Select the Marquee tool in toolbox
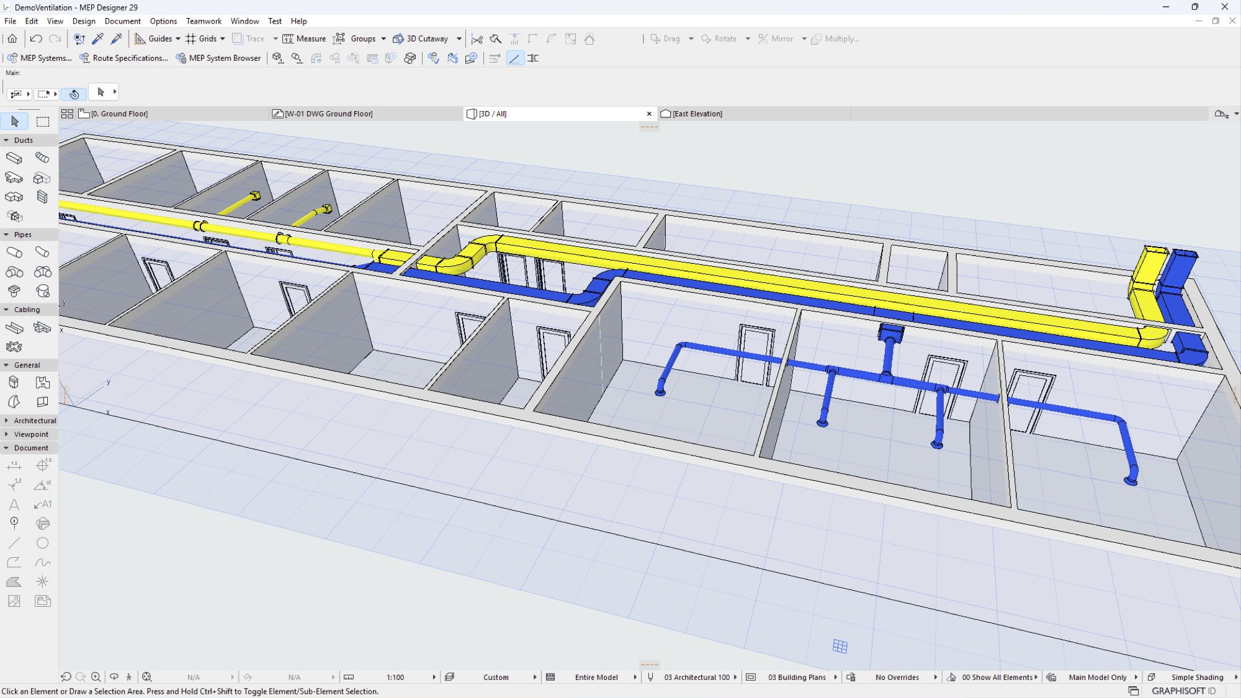 click(43, 122)
